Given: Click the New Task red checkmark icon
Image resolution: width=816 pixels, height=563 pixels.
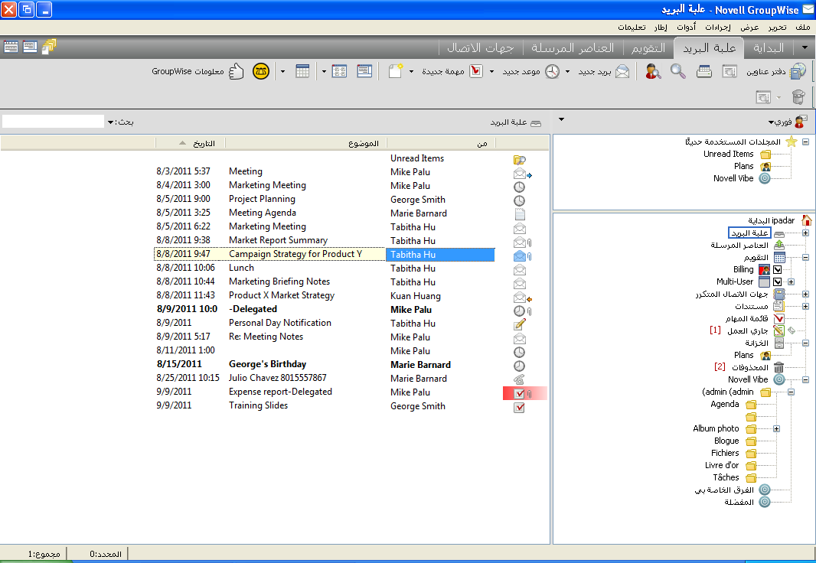Looking at the screenshot, I should 476,71.
